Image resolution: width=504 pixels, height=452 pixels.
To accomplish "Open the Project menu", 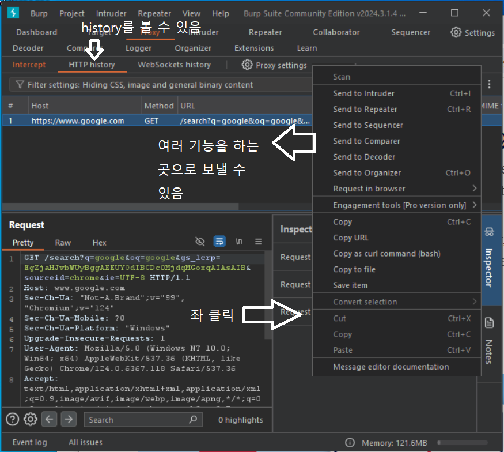I will [71, 13].
